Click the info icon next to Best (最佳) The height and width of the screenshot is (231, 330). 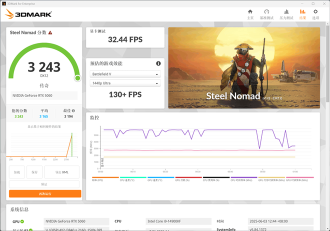coord(73,111)
